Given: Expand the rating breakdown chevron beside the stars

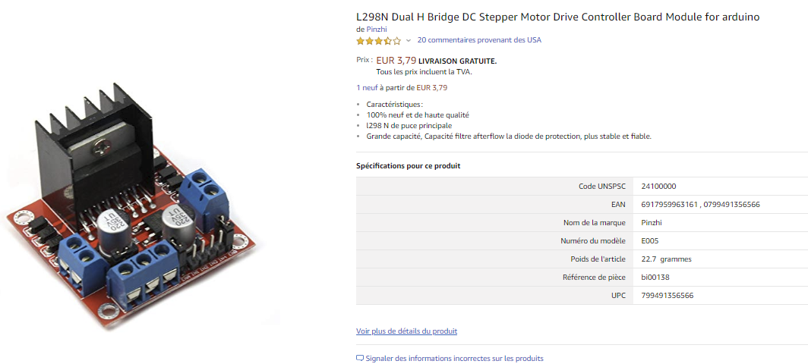Looking at the screenshot, I should tap(409, 40).
